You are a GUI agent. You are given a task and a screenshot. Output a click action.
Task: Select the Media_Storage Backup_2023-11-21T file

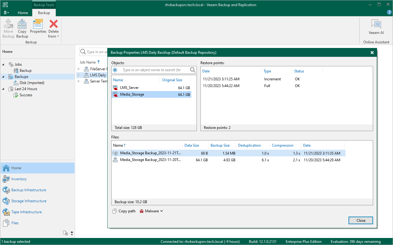tap(228, 153)
